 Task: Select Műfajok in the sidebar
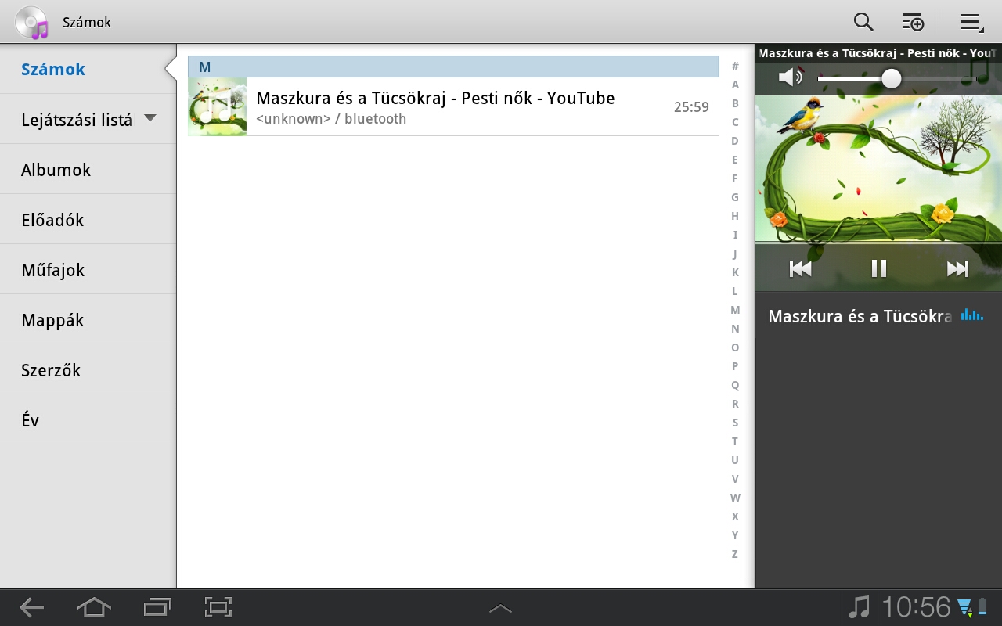click(x=52, y=270)
